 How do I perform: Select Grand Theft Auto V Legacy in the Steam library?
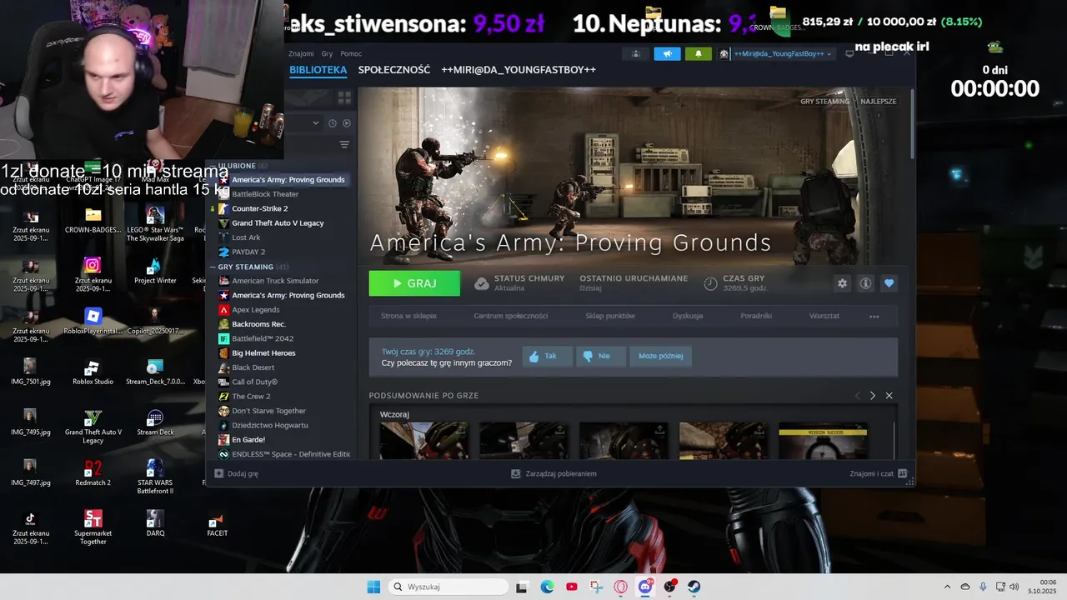[278, 223]
